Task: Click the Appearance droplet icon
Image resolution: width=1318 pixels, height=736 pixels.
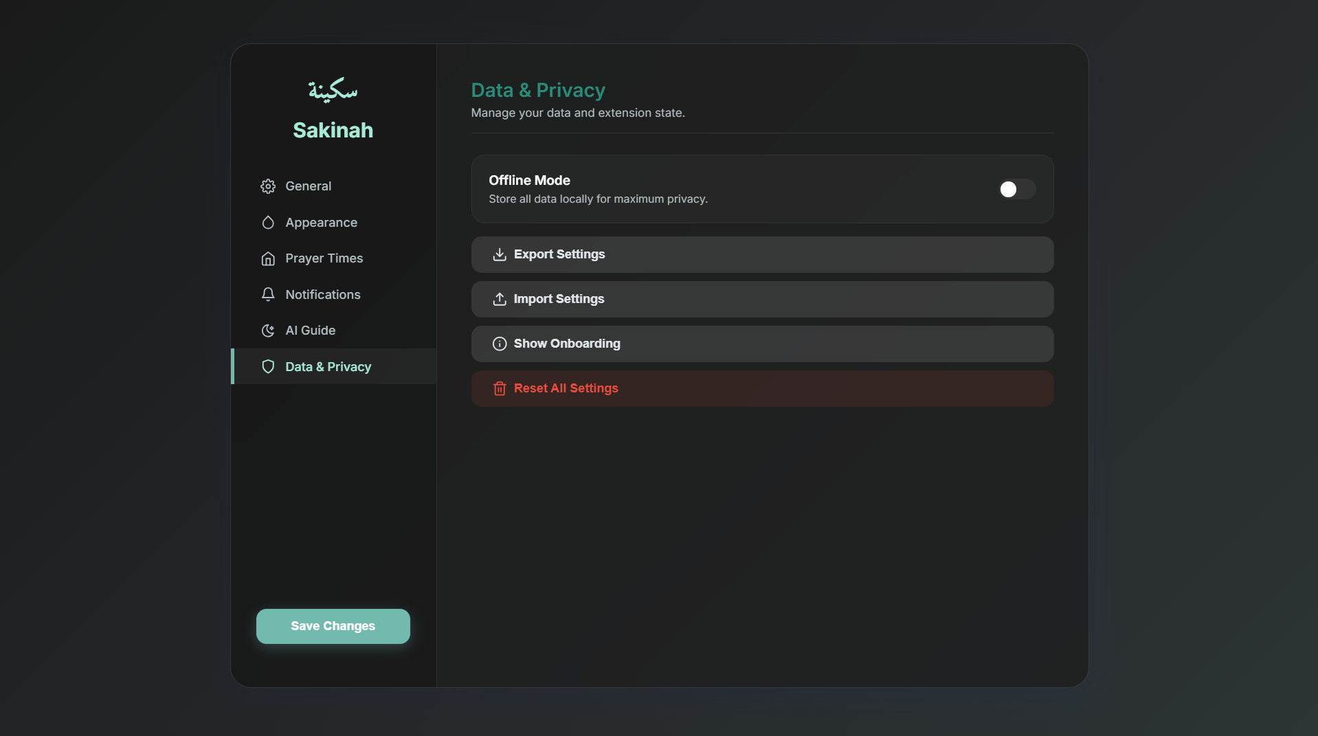Action: pyautogui.click(x=268, y=222)
